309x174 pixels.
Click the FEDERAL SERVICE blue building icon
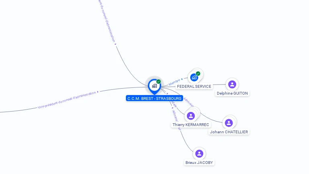(194, 77)
